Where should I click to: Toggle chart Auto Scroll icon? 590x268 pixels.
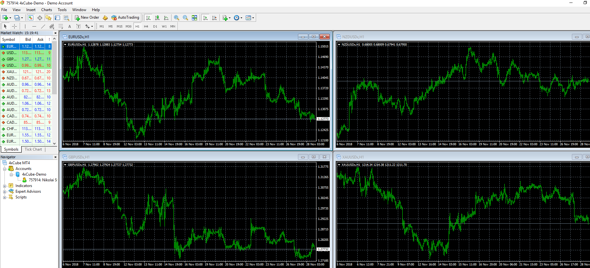tap(205, 18)
